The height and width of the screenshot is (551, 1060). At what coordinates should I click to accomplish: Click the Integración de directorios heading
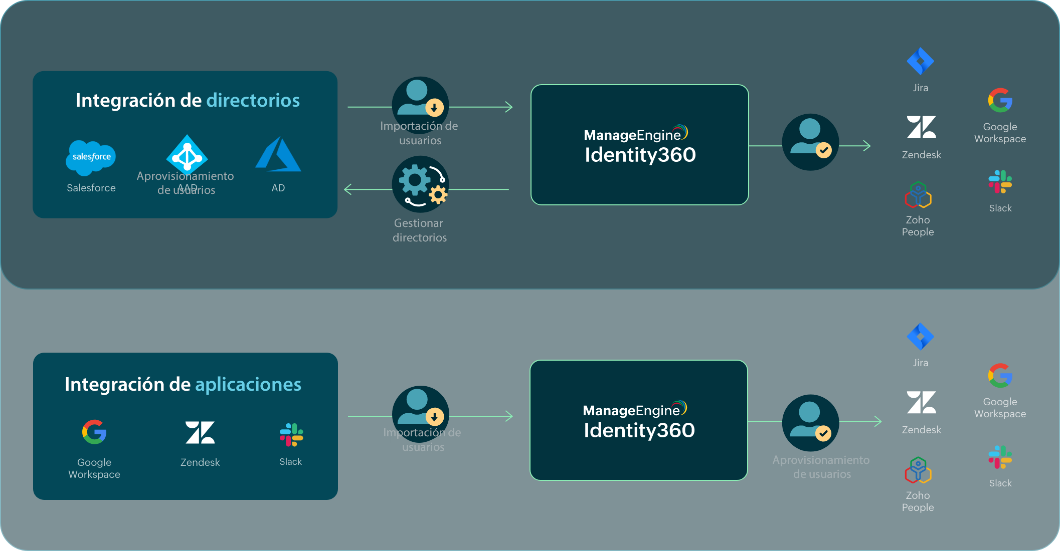coord(188,101)
